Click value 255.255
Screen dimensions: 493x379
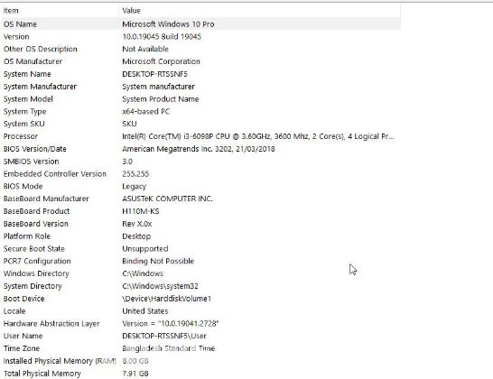coord(135,174)
